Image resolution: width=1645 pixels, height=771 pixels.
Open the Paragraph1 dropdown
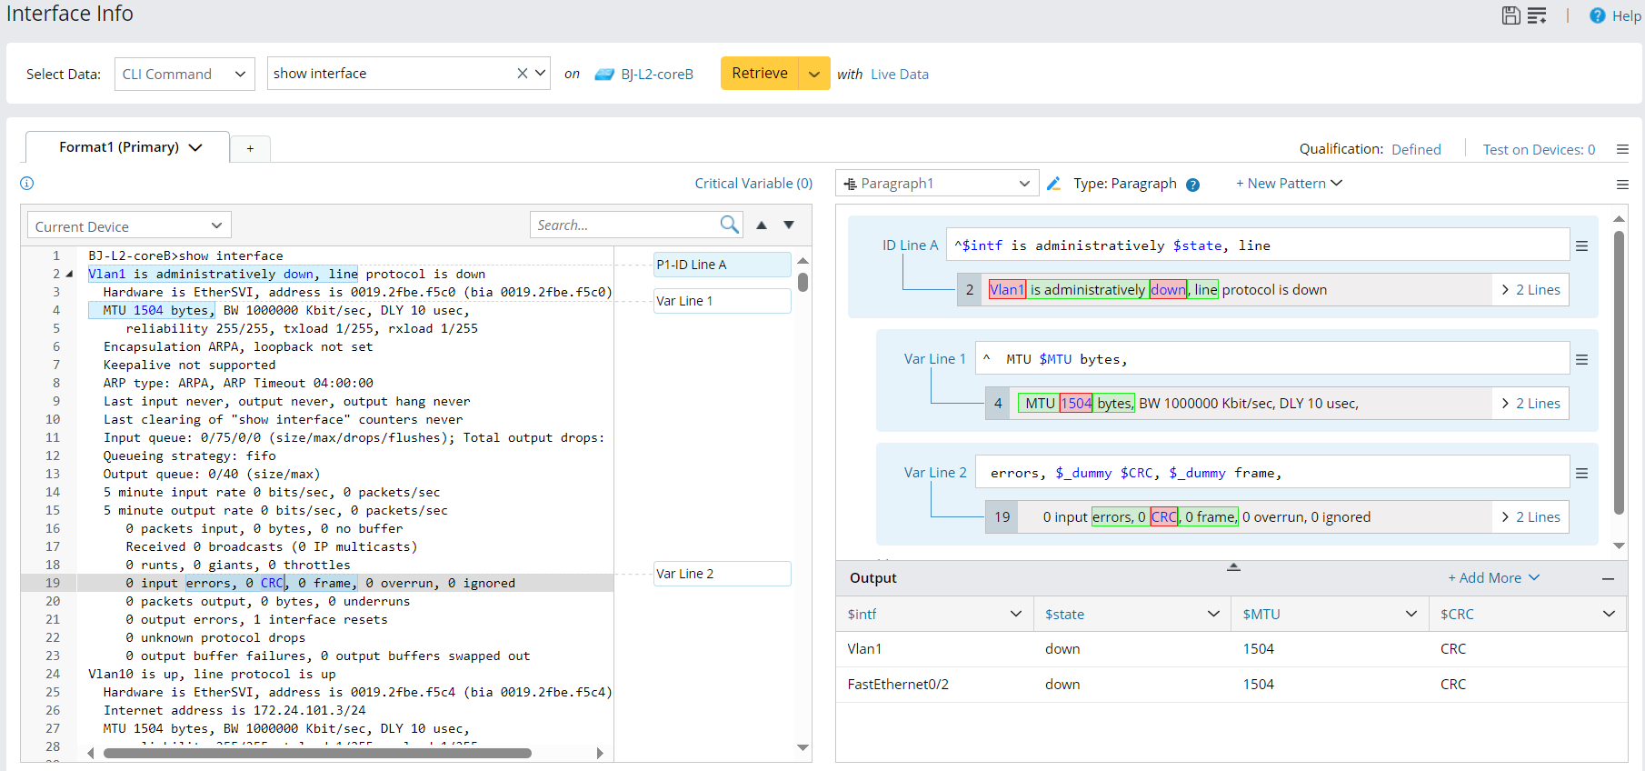[x=937, y=184]
